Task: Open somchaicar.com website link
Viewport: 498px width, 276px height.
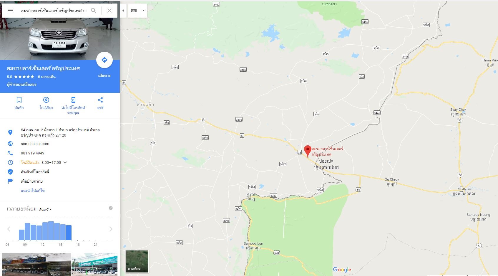Action: pos(35,144)
